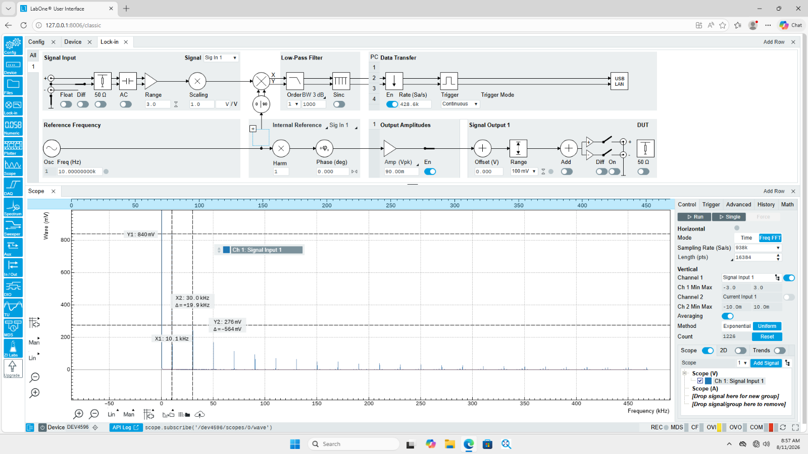Open the DIO sidebar icon
This screenshot has height=454, width=808.
pos(13,288)
